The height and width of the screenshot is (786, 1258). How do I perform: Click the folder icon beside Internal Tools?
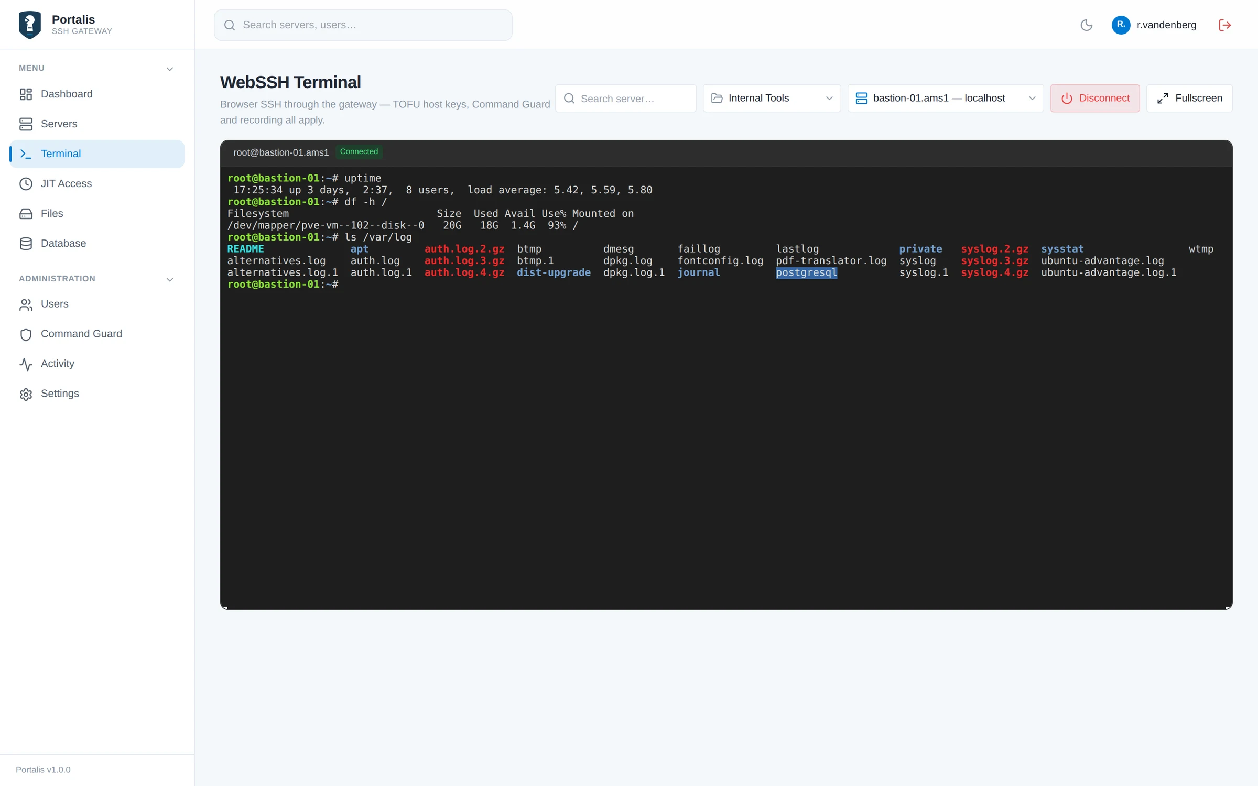pos(717,98)
